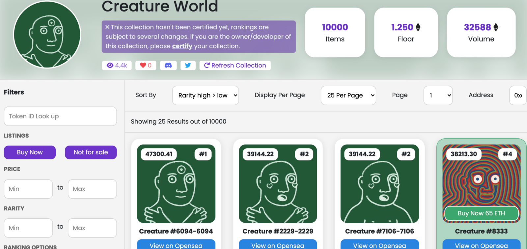Click rarity score 38213.30 badge
The image size is (527, 249).
pos(464,154)
